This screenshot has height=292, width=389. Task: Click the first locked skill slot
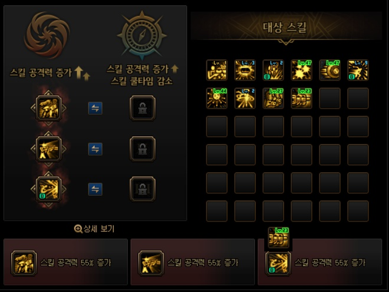click(142, 108)
